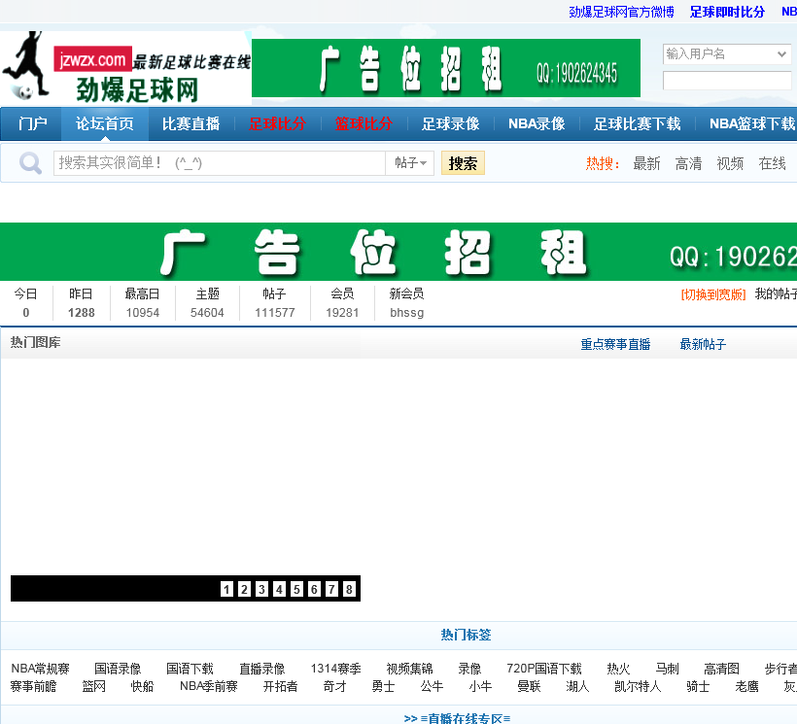Click the hot search term 视频
The width and height of the screenshot is (797, 724).
(x=730, y=163)
